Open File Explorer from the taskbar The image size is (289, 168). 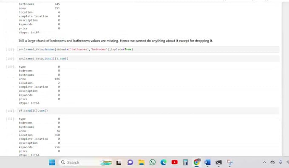(x=142, y=162)
